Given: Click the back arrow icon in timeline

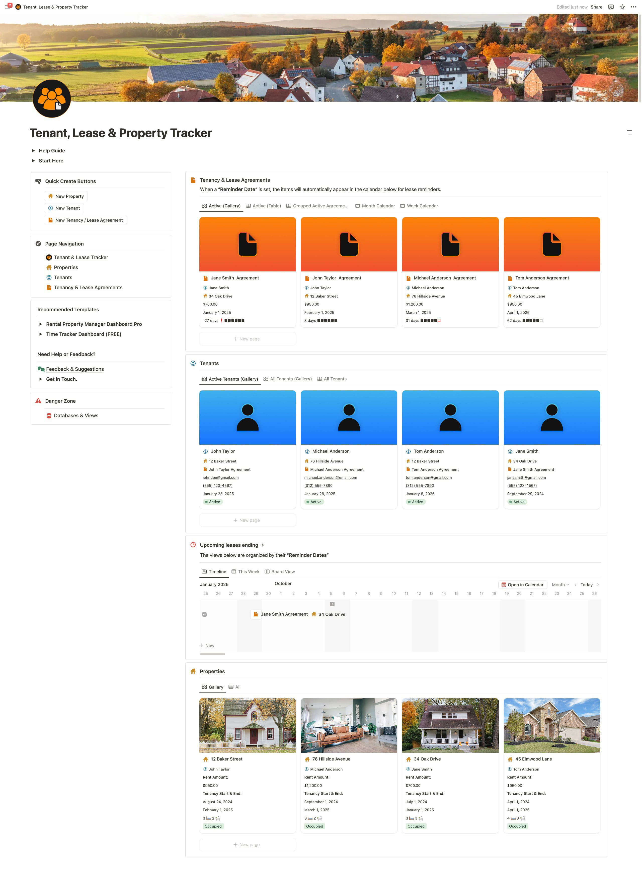Looking at the screenshot, I should pos(204,614).
